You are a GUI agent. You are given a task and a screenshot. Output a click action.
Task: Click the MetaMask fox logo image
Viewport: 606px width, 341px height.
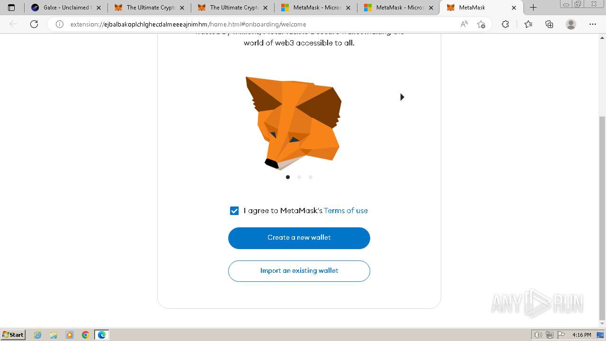(294, 123)
